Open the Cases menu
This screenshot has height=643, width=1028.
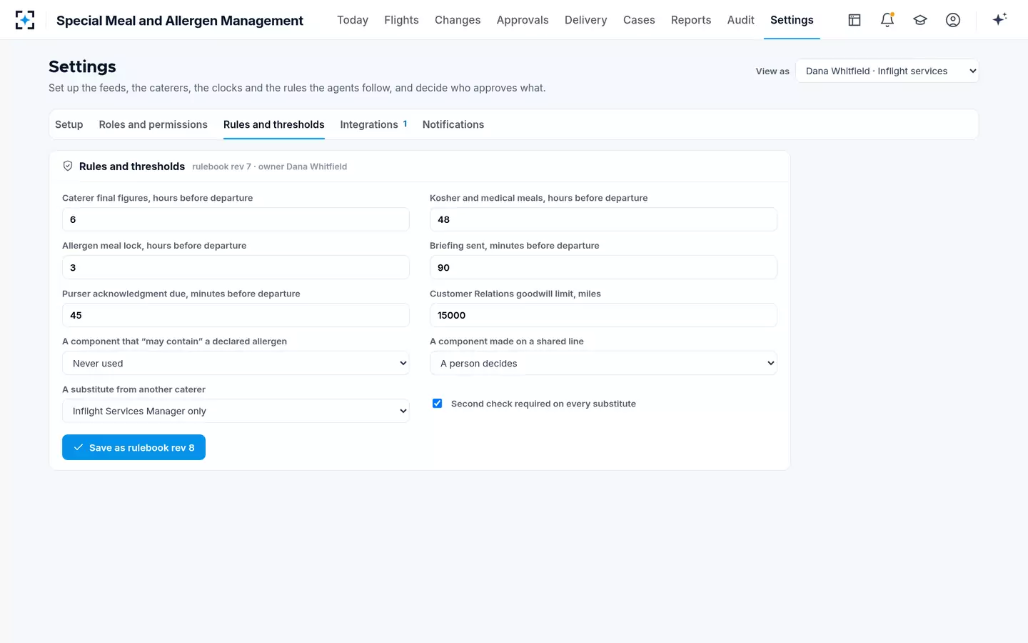(639, 20)
